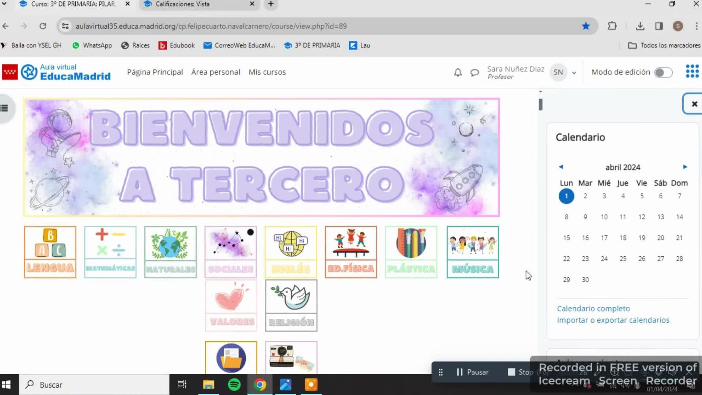This screenshot has width=702, height=395.
Task: Open the Música subject tile
Action: (x=472, y=252)
